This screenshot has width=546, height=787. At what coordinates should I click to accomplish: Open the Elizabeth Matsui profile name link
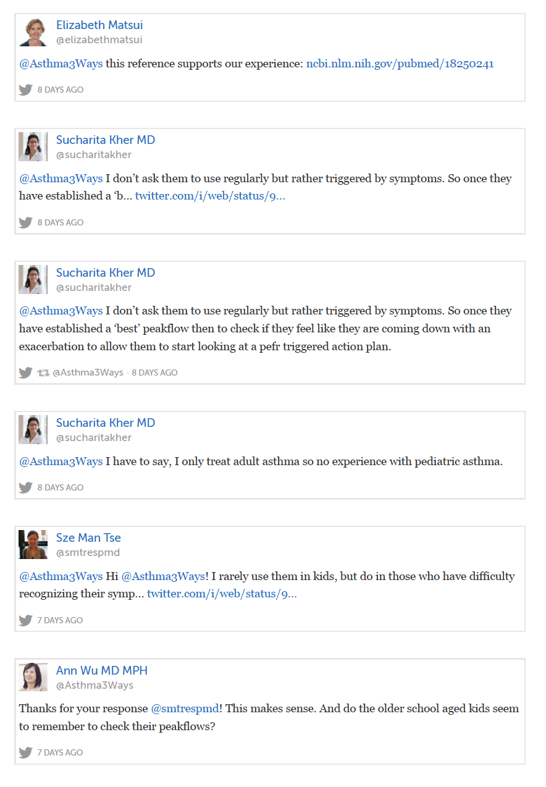99,25
